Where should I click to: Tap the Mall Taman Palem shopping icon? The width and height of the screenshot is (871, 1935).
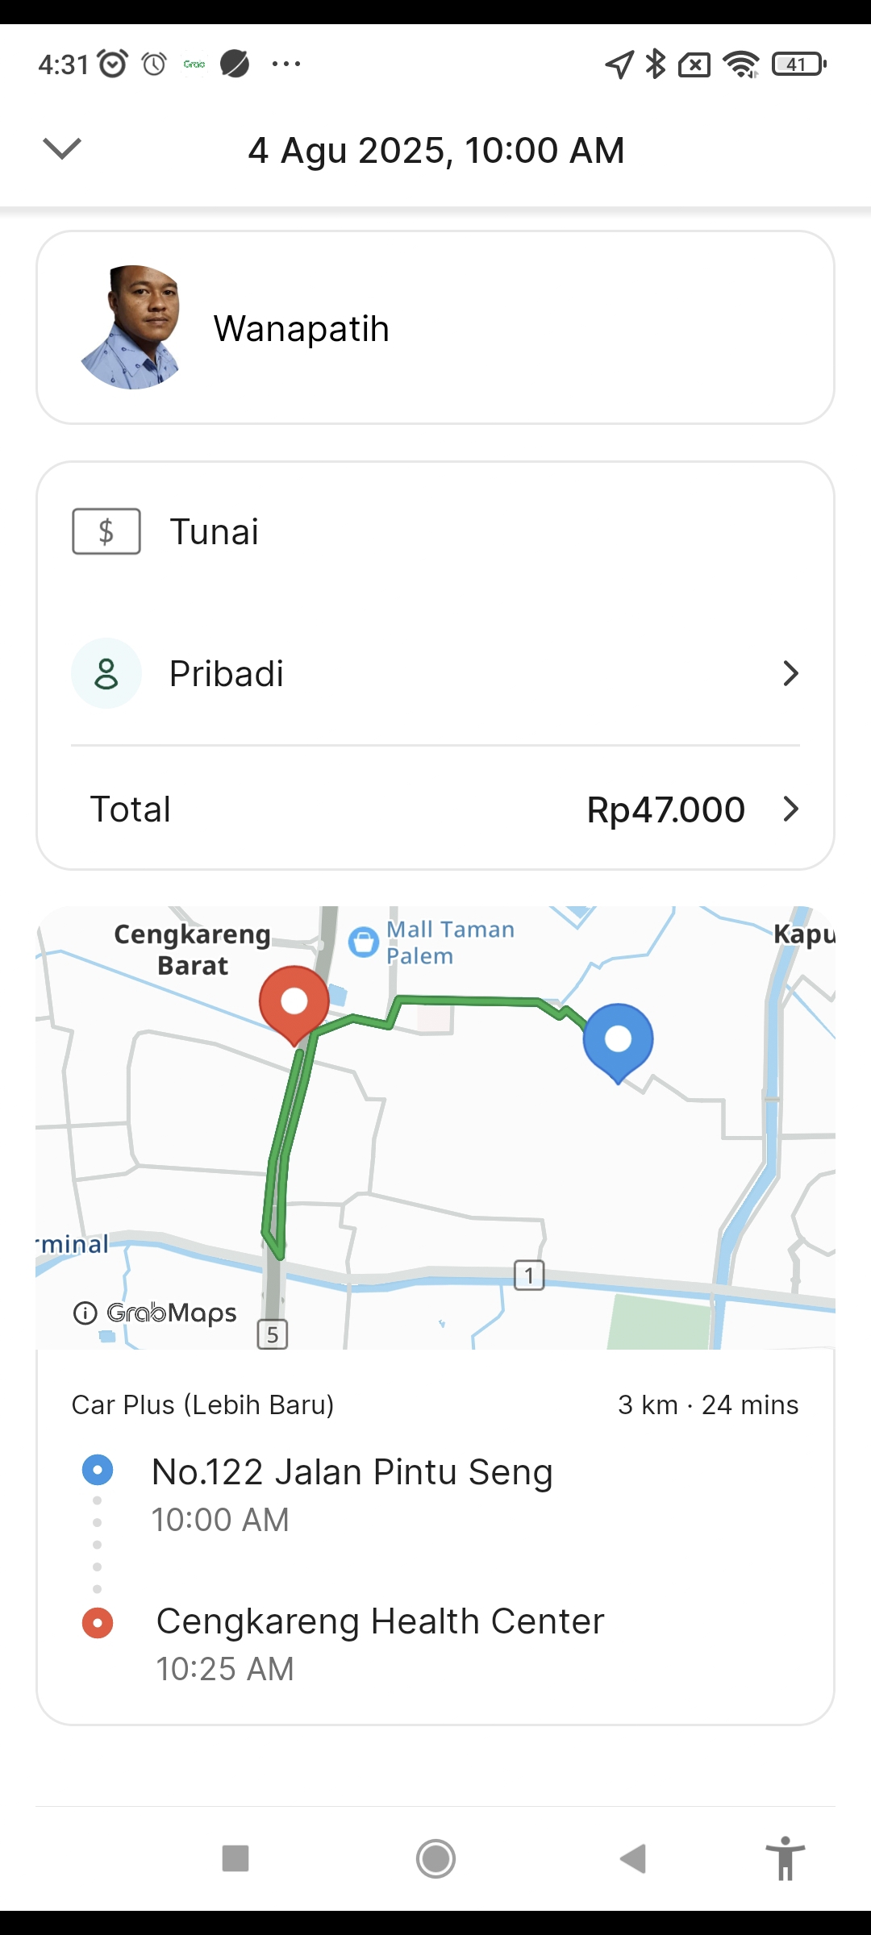(x=364, y=942)
